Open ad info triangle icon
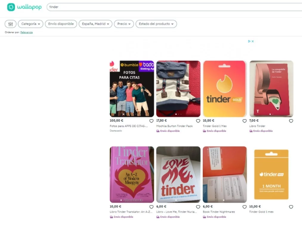This screenshot has width=302, height=229. click(x=249, y=41)
